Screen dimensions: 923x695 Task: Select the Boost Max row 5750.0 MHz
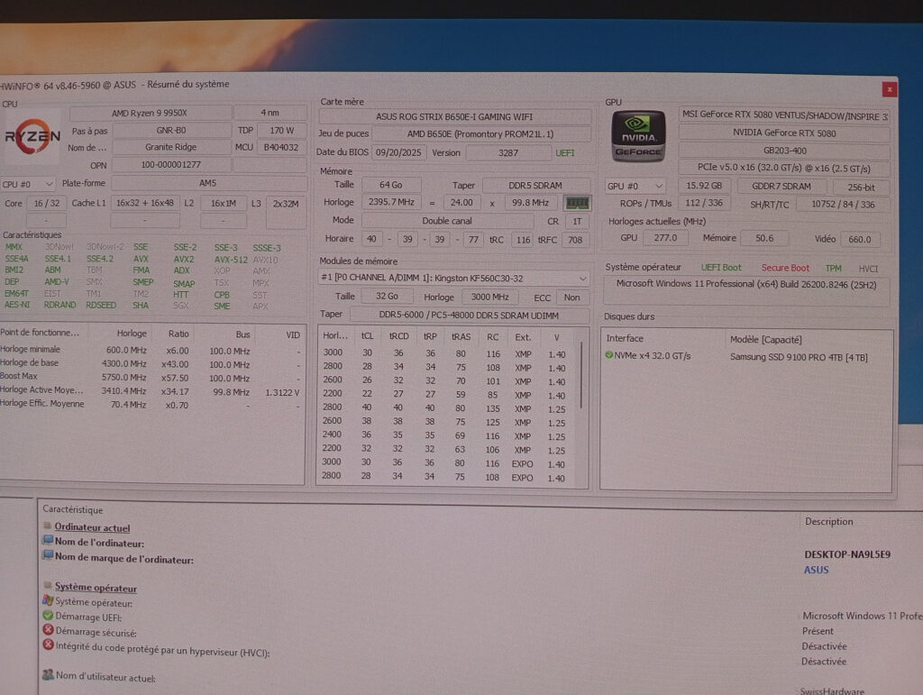(151, 377)
